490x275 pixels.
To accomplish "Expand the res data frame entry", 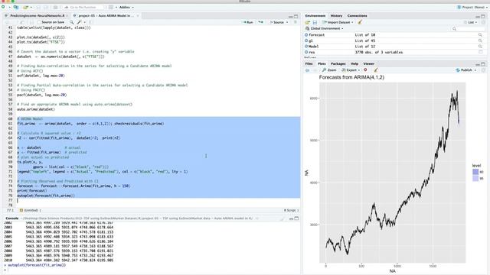I will (306, 52).
